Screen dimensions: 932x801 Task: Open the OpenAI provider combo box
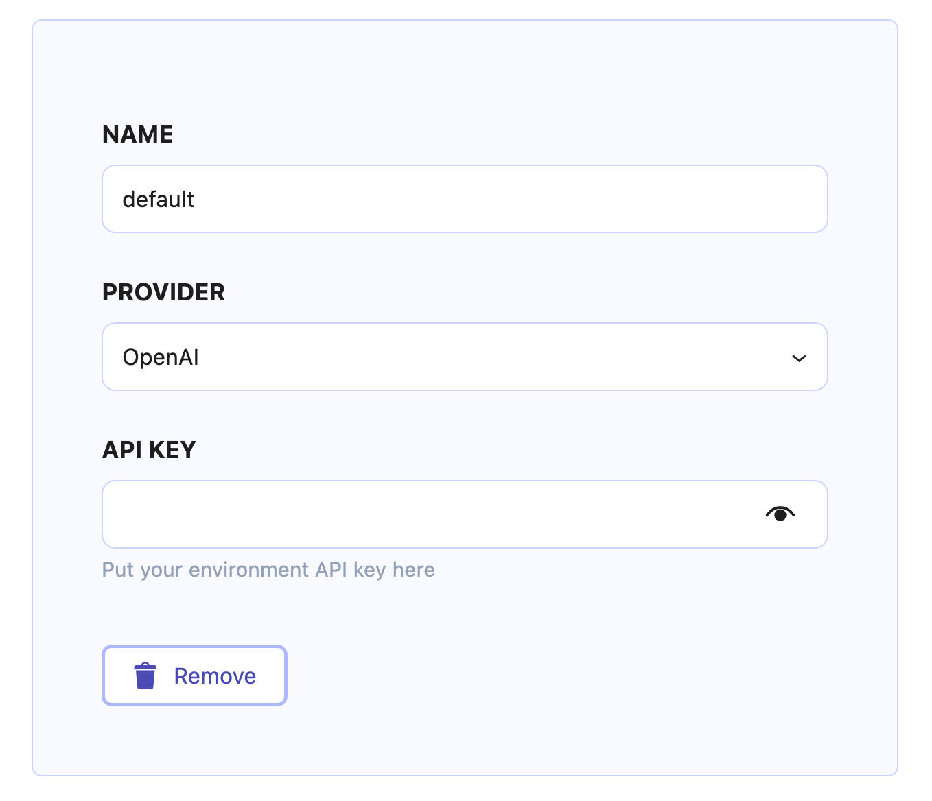[x=412, y=357]
